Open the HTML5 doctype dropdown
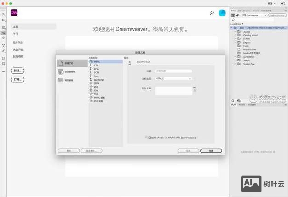Image resolution: width=288 pixels, height=197 pixels. (173, 79)
